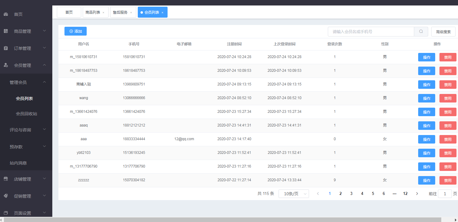Click the 首页 dashboard icon in sidebar
Screen dimensions: 458x222
click(6, 14)
